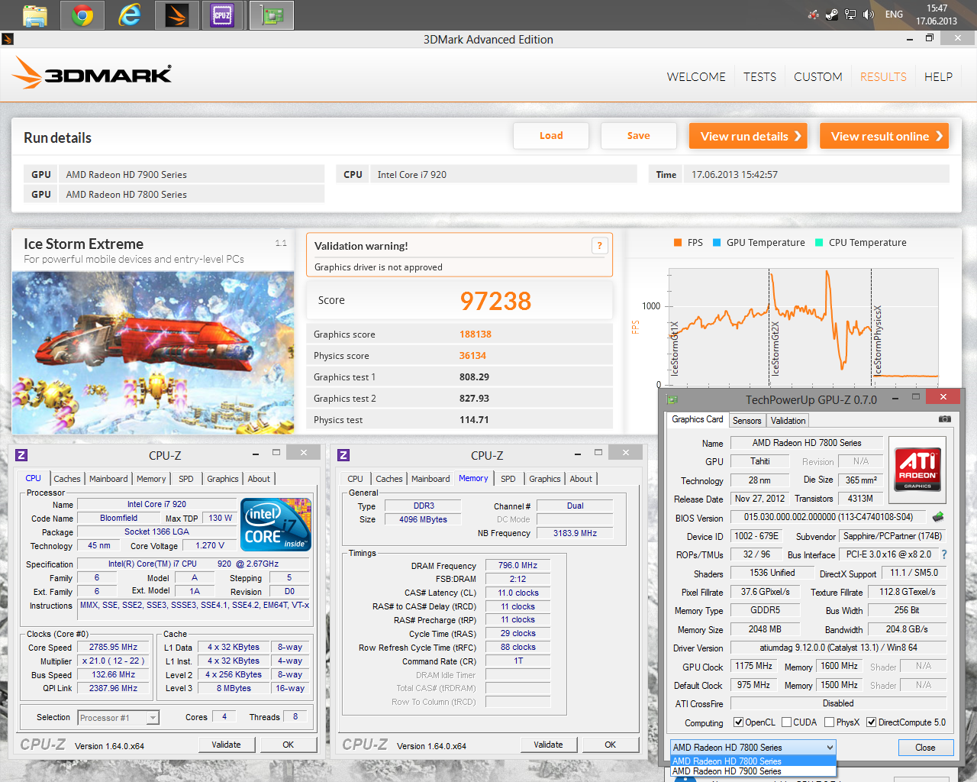977x782 pixels.
Task: Click View result online button
Action: [x=884, y=136]
